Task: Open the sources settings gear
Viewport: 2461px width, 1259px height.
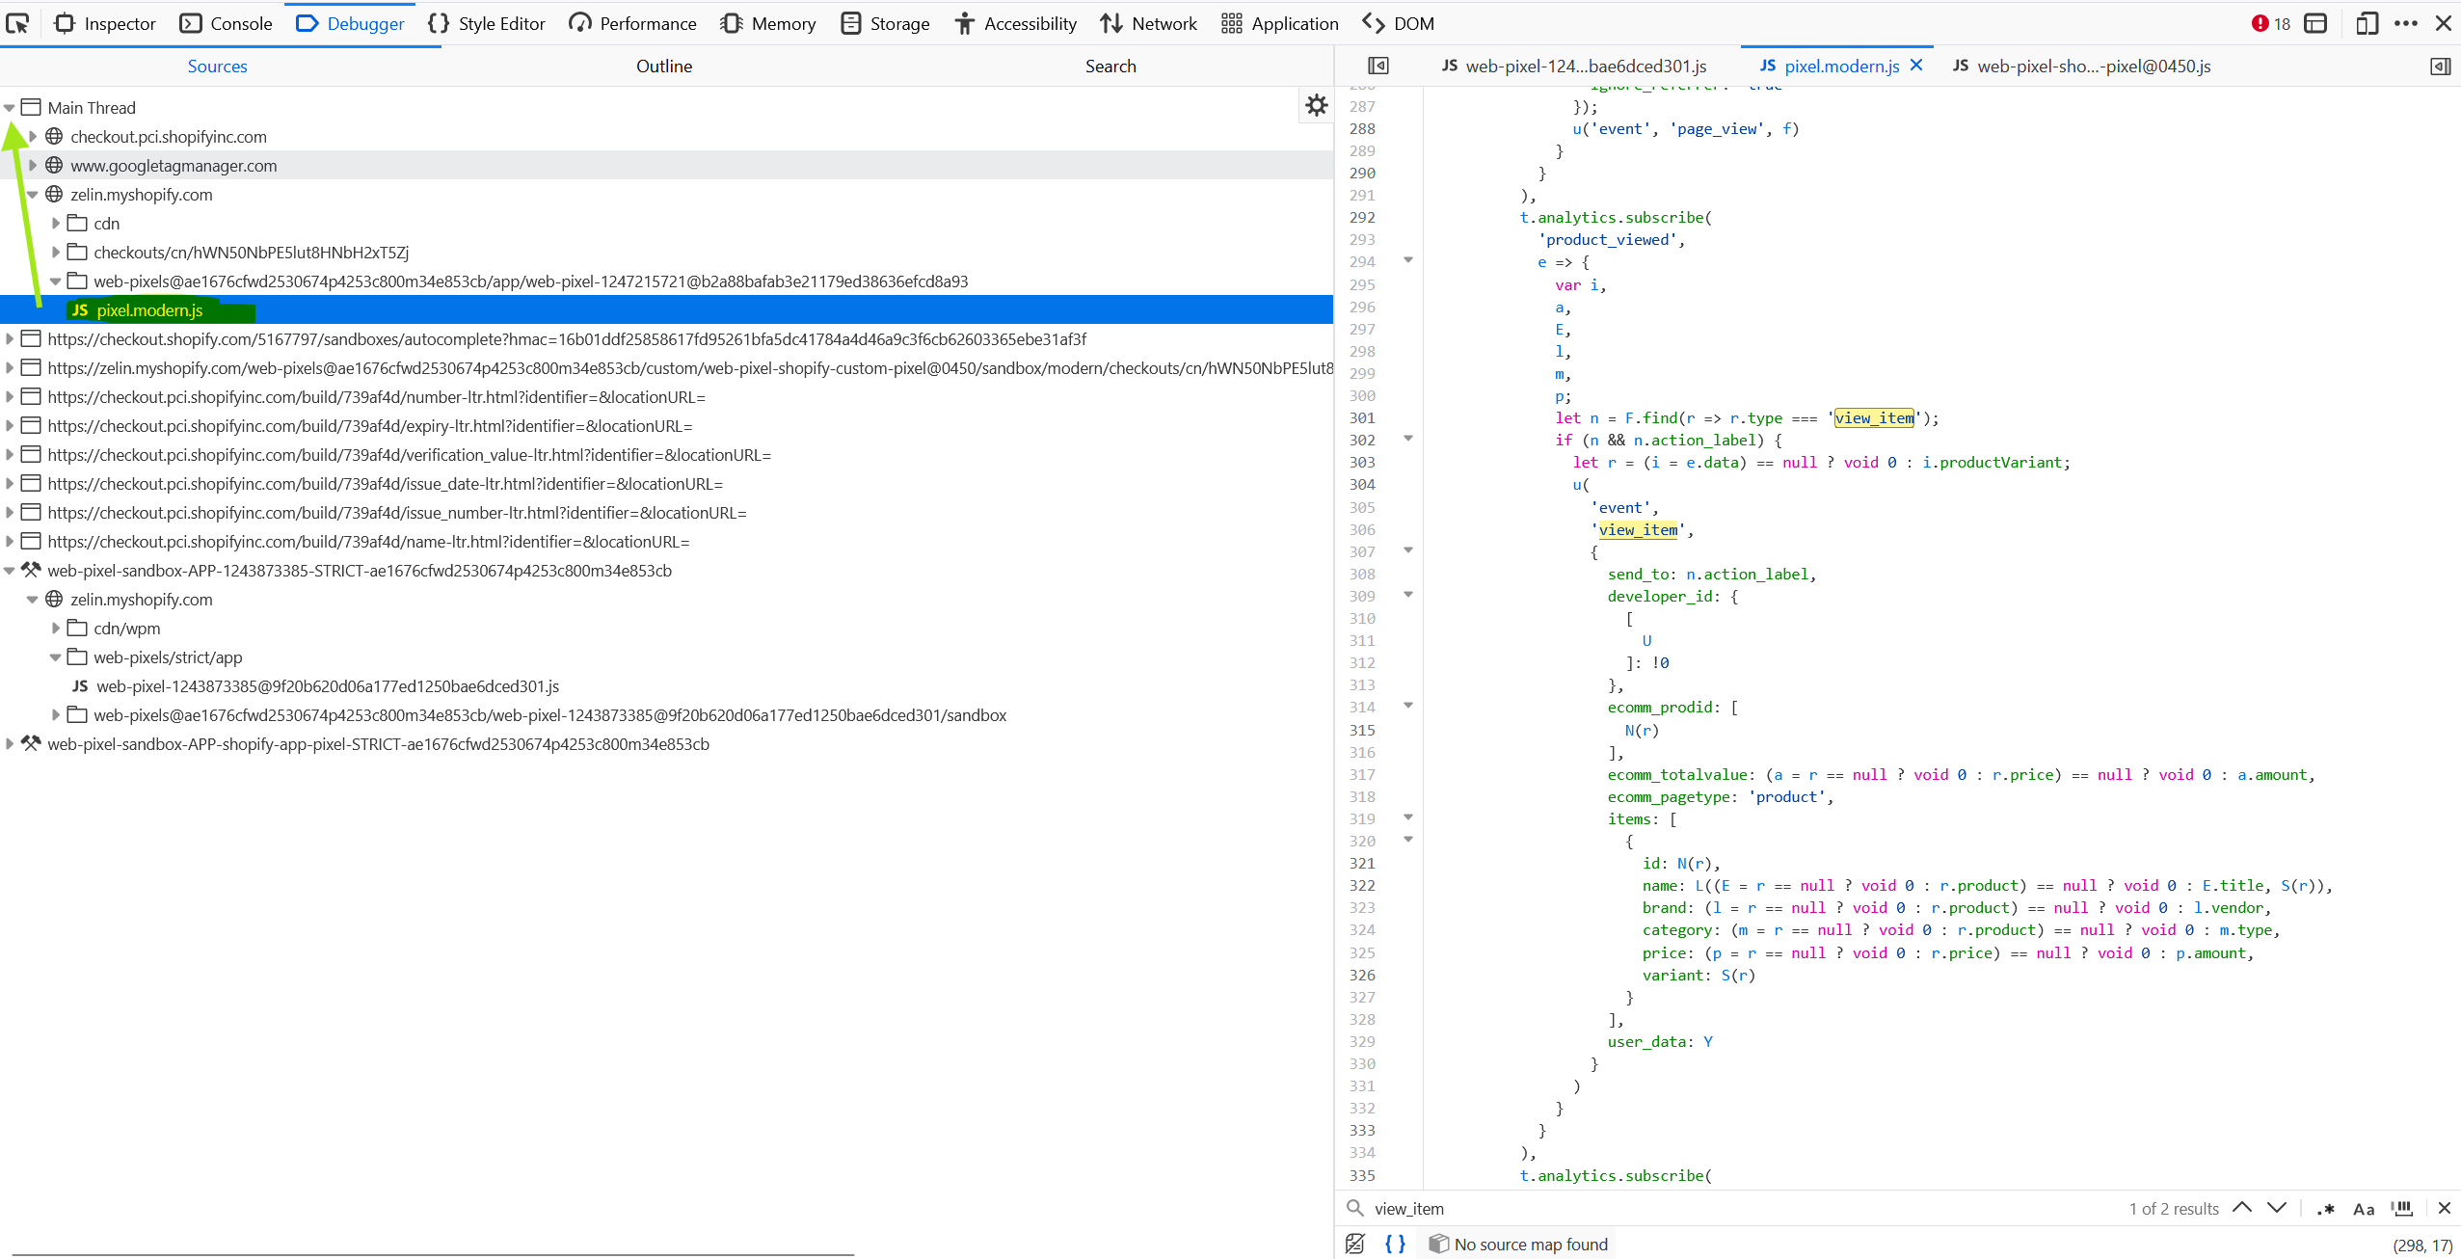Action: [x=1317, y=106]
